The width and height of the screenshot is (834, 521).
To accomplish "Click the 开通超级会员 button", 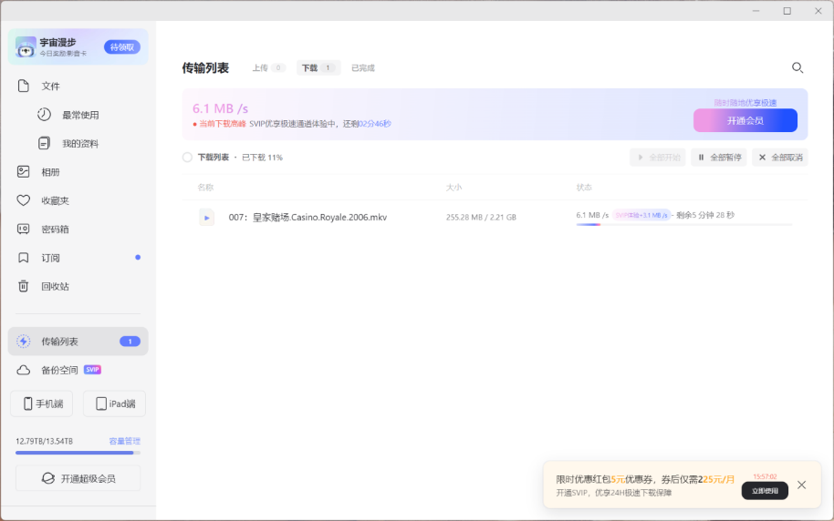I will tap(78, 478).
